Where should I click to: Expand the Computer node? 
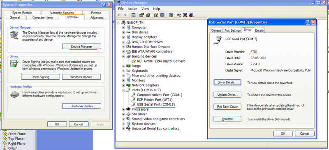pos(123,28)
